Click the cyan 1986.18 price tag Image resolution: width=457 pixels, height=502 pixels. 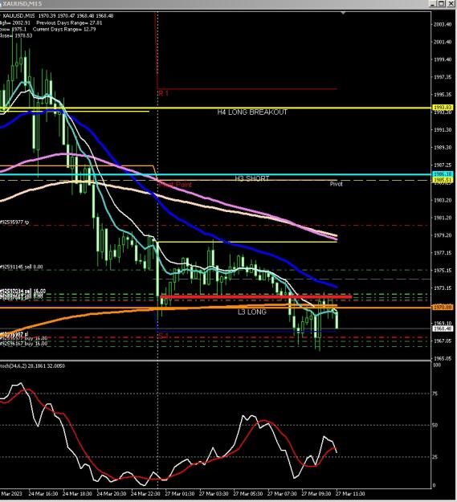click(x=442, y=173)
